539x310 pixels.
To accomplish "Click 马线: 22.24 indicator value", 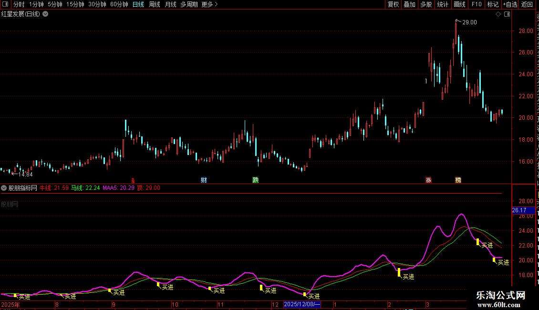I will (x=85, y=188).
